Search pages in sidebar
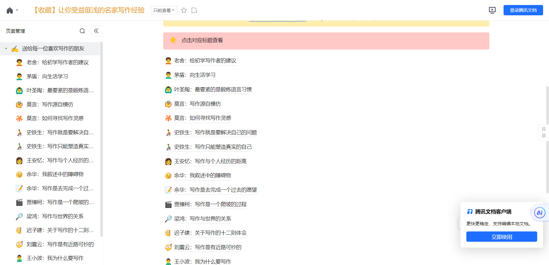The height and width of the screenshot is (265, 549). [82, 31]
